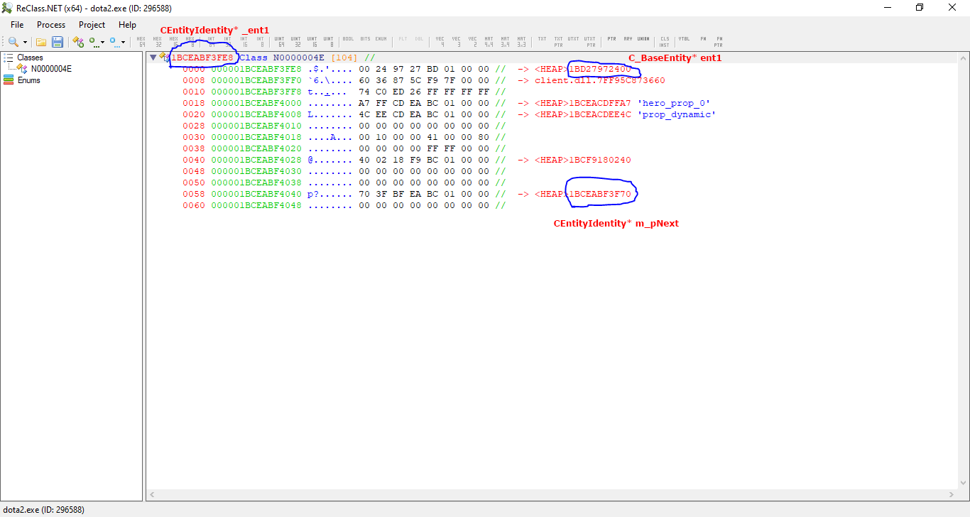
Task: Click the green add bytes icon
Action: point(94,42)
